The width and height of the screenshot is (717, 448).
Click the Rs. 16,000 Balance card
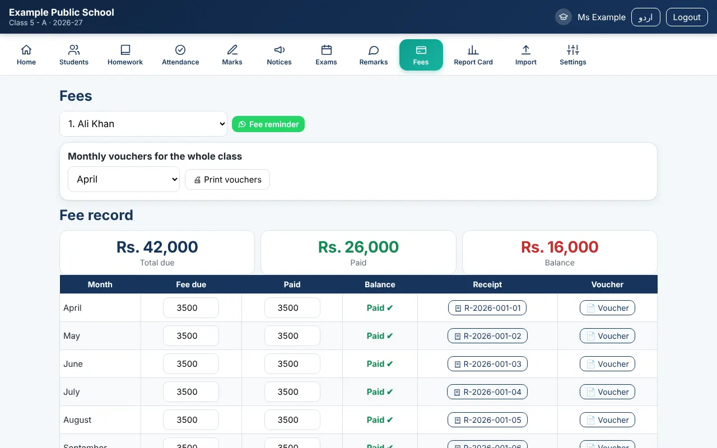pyautogui.click(x=560, y=253)
